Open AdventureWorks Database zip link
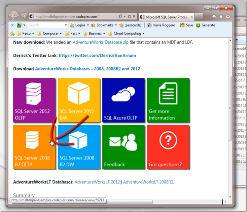 pyautogui.click(x=101, y=42)
